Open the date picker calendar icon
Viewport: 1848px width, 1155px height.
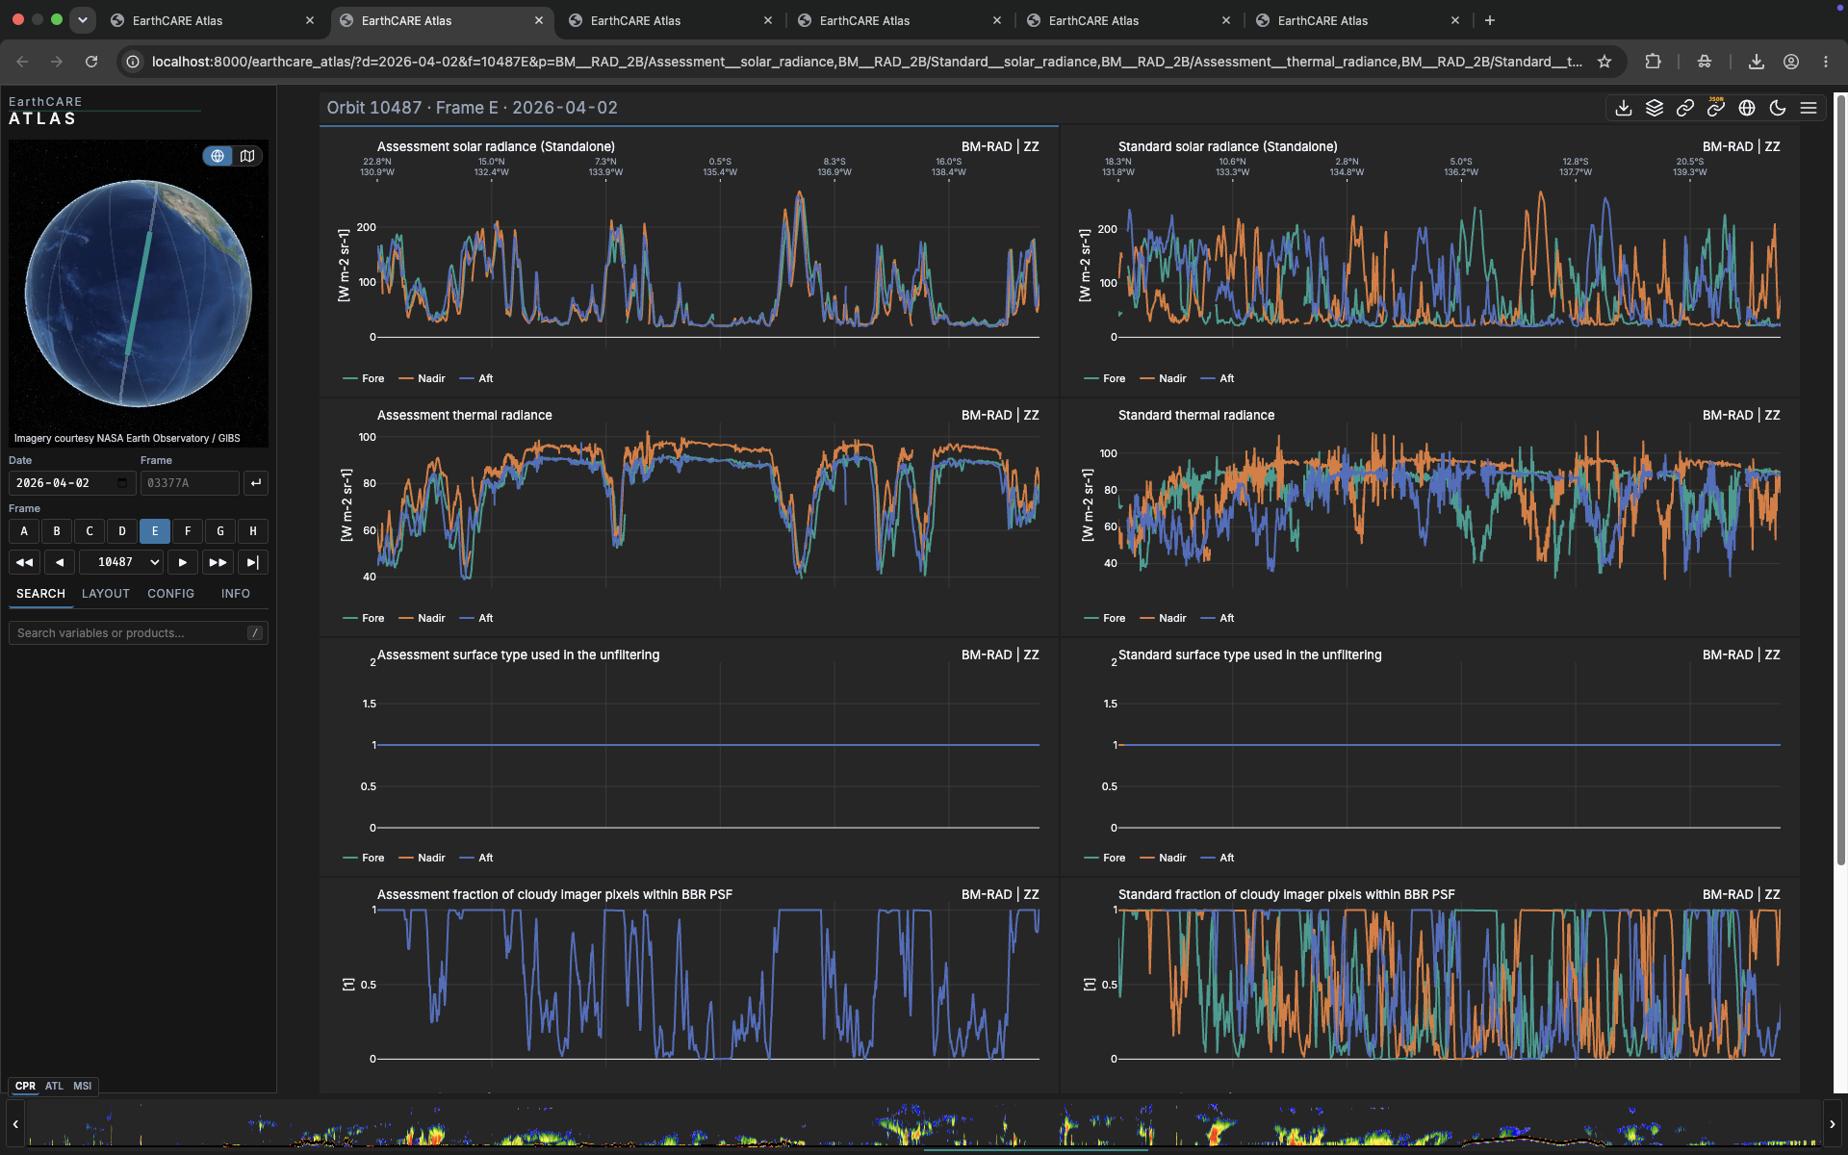[122, 483]
